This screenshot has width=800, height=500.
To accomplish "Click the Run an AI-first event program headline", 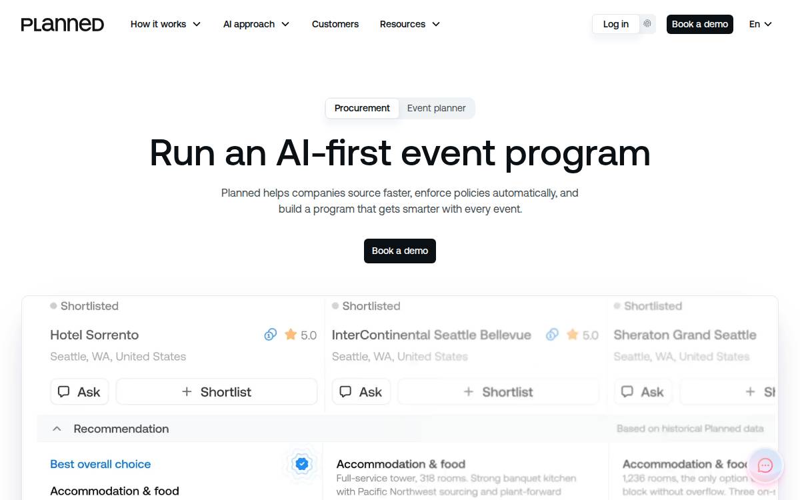I will point(400,153).
